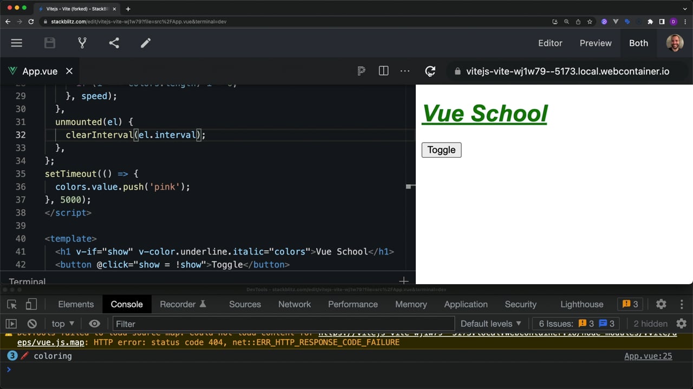Open the DevTools Sources tab

(x=245, y=304)
